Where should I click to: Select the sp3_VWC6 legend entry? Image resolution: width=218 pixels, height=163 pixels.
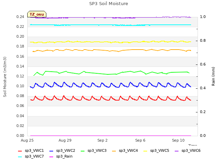188,150
